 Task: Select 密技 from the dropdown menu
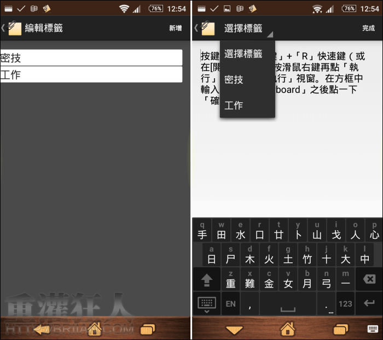point(234,79)
